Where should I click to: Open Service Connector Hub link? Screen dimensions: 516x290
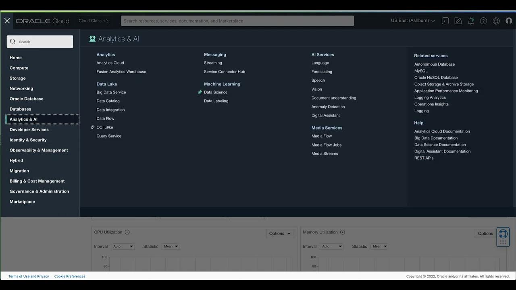225,72
